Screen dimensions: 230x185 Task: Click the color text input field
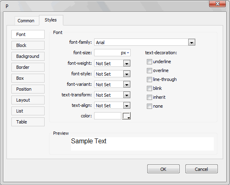click(x=107, y=116)
